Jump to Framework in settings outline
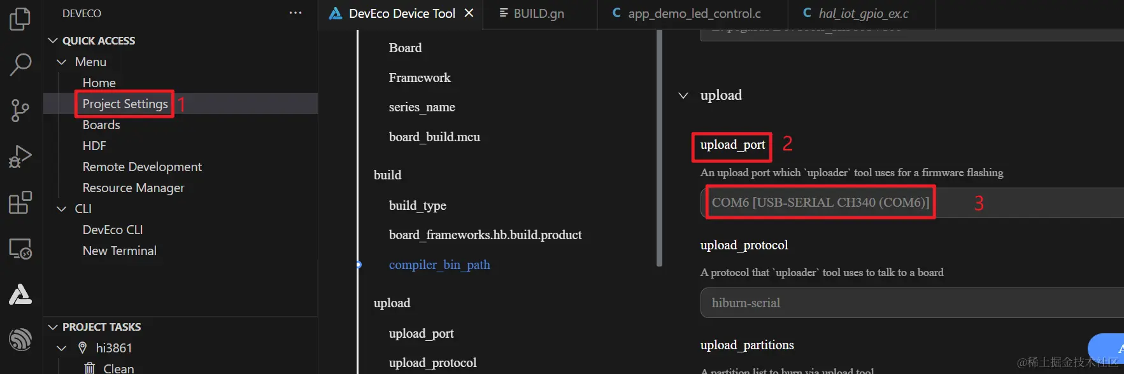The width and height of the screenshot is (1124, 374). 420,78
